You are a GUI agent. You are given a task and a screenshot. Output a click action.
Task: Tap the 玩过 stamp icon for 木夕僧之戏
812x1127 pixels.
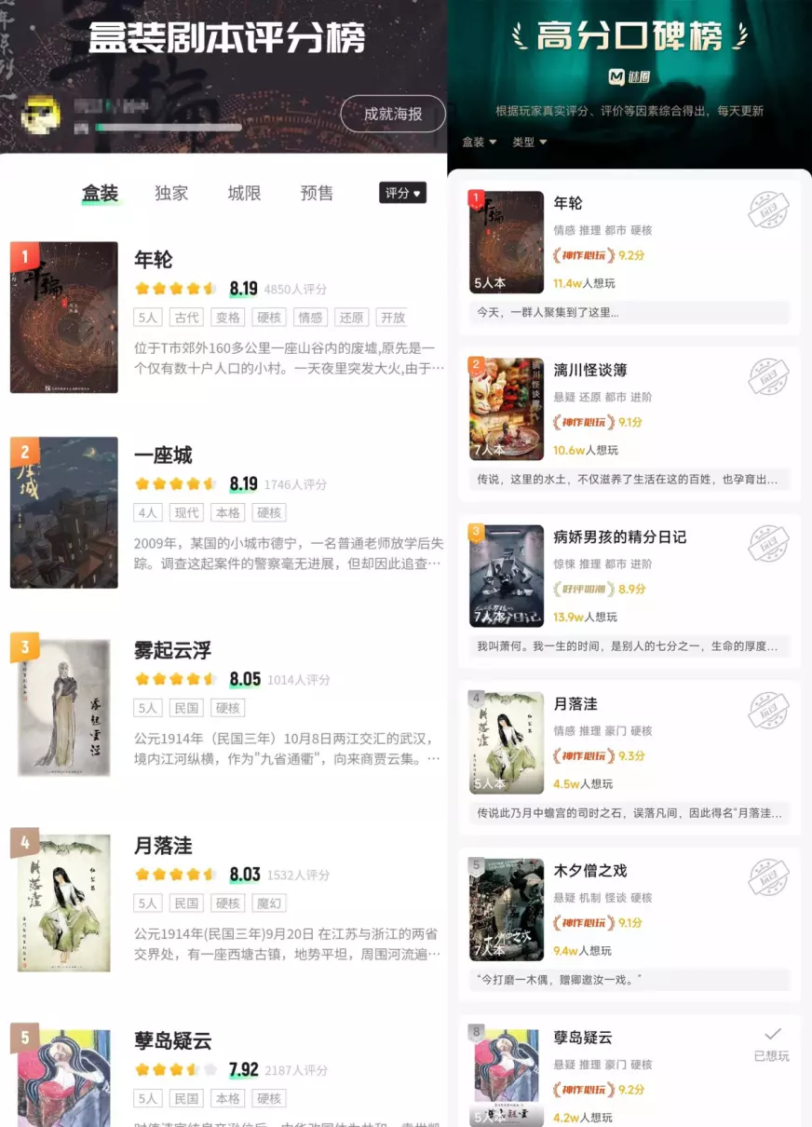point(768,877)
